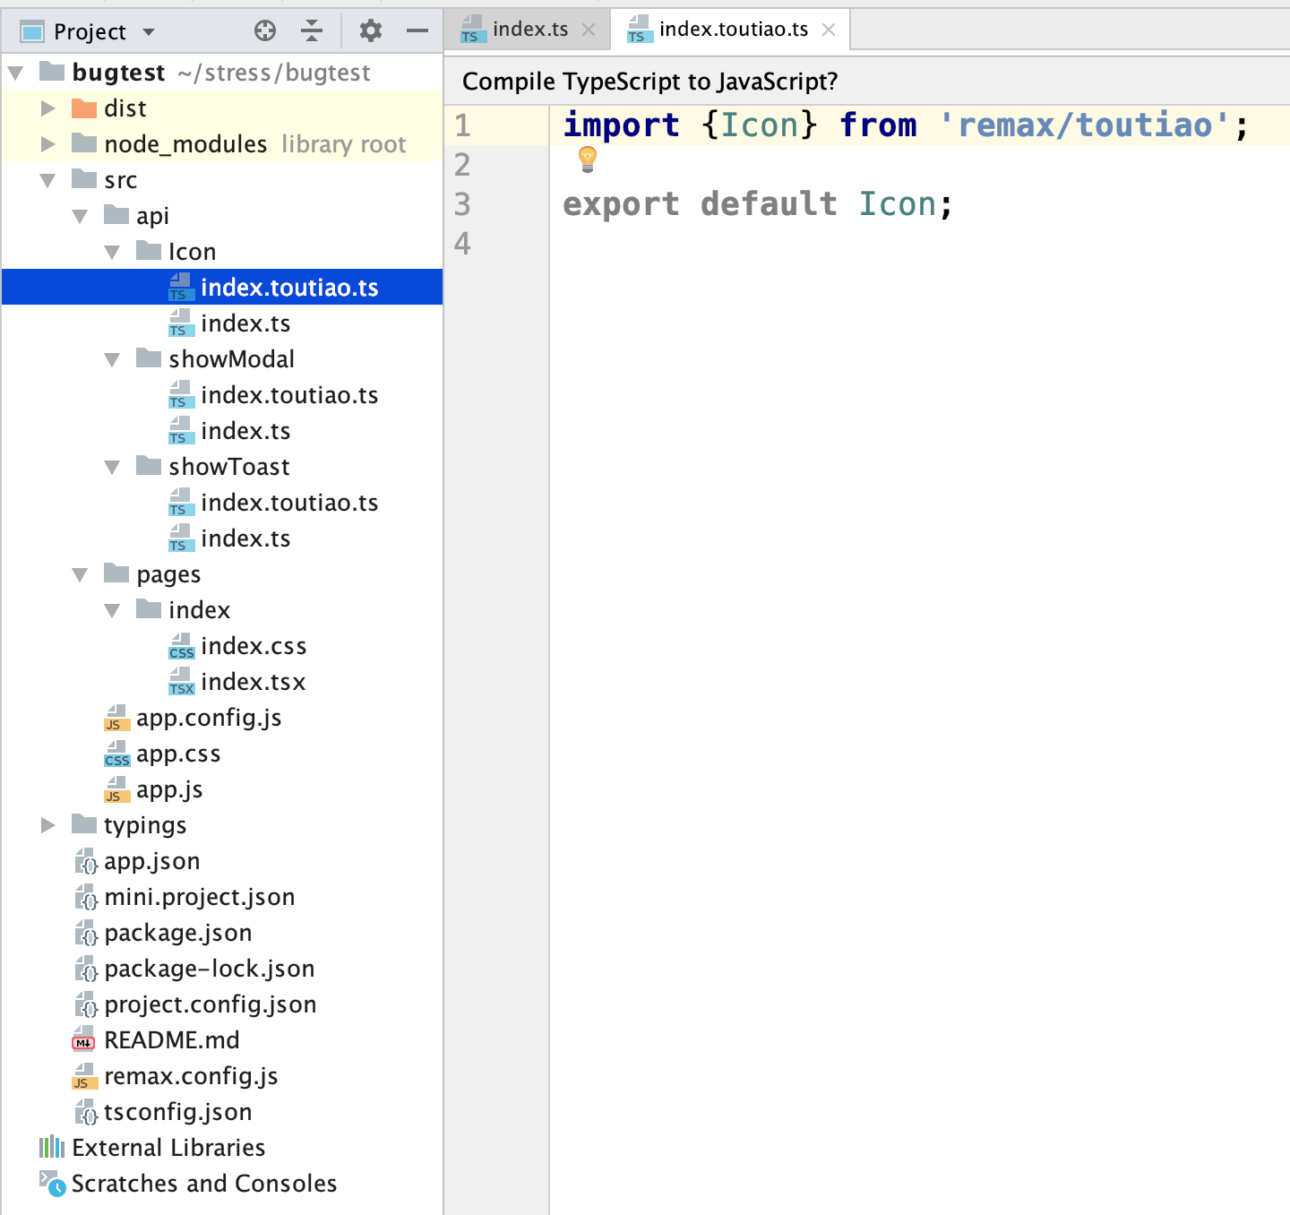
Task: Select app.json in the project tree
Action: click(152, 861)
